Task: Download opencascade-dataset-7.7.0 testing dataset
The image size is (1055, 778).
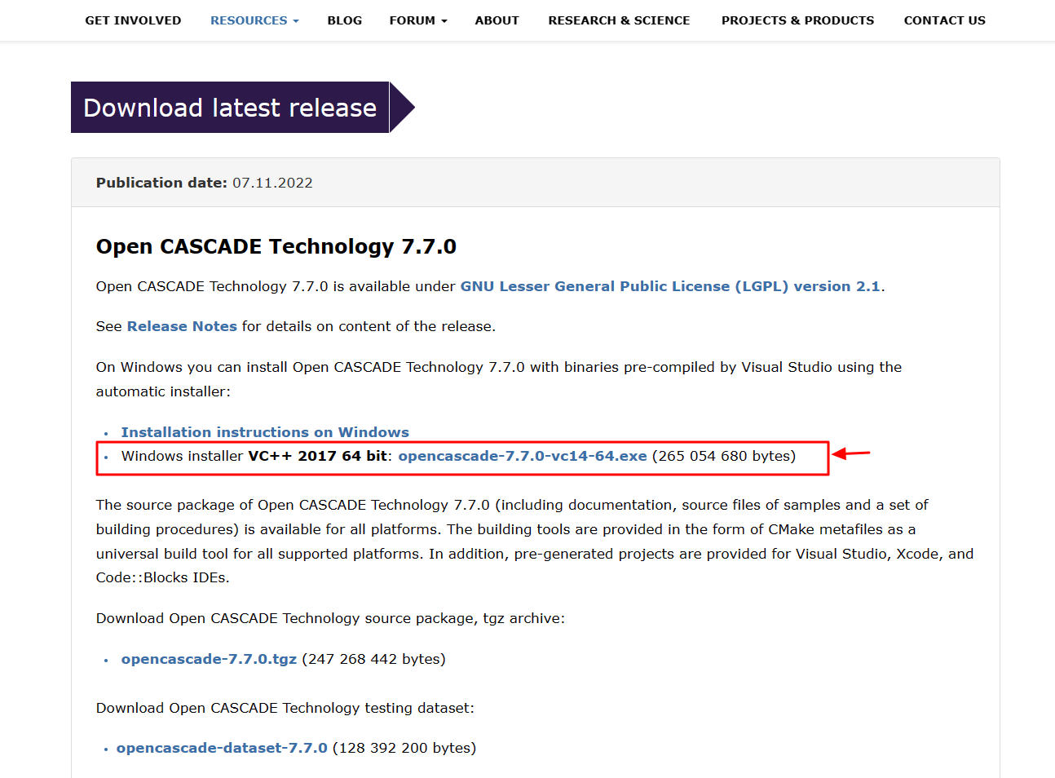Action: tap(222, 748)
